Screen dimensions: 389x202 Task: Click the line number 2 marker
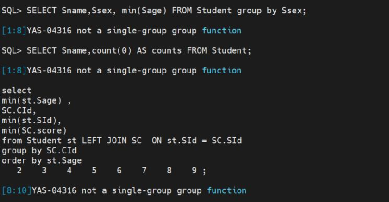tap(19, 171)
